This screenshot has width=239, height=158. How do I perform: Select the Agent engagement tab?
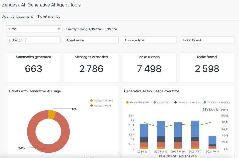click(x=18, y=16)
